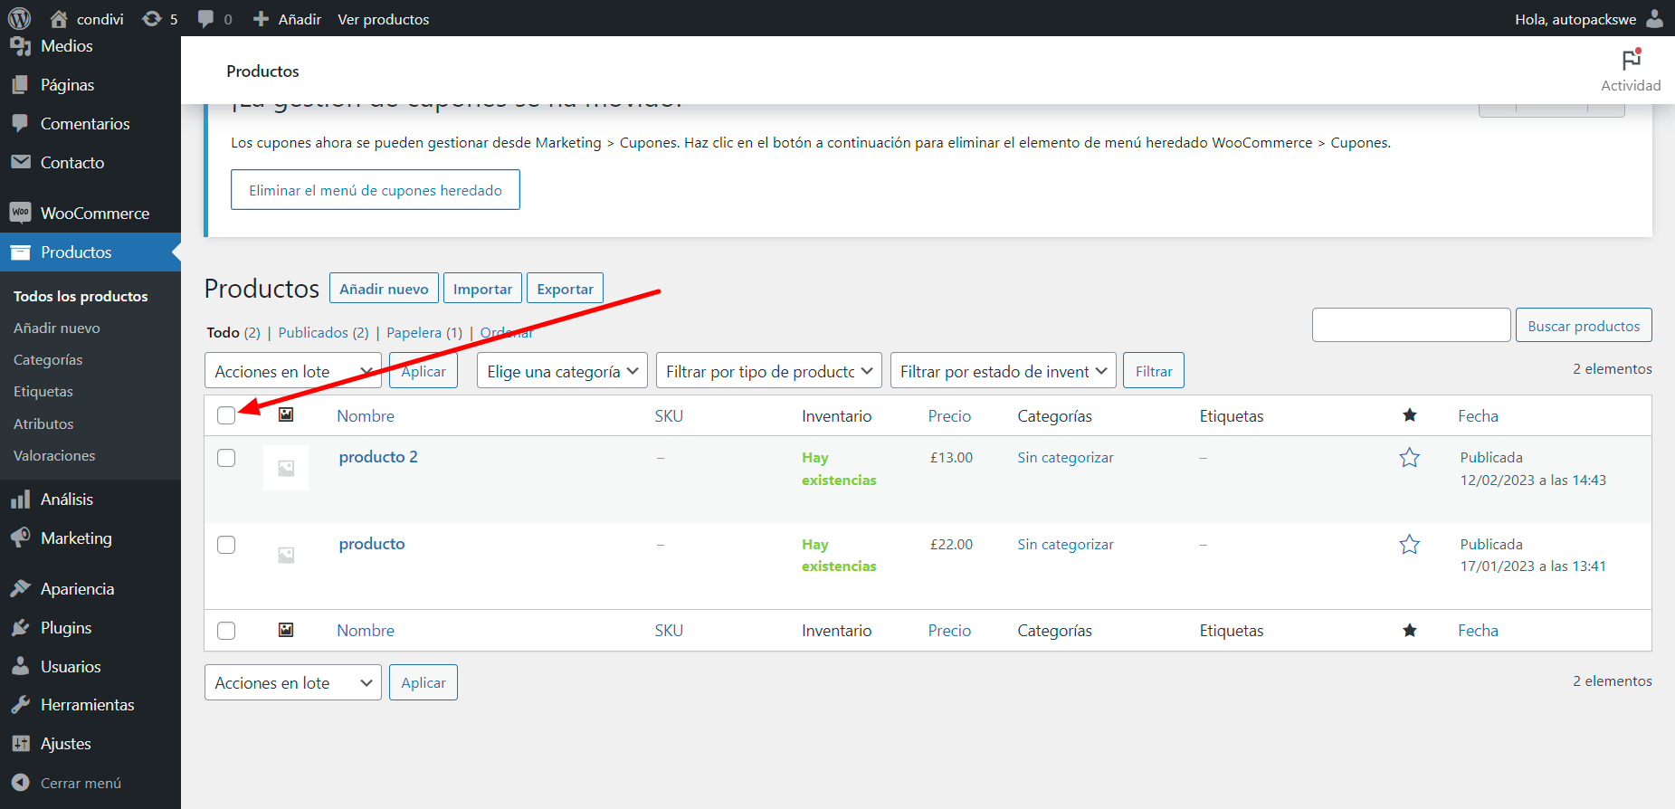Screen dimensions: 1675x809
Task: Click the Herramientas wrench icon
Action: tap(20, 705)
